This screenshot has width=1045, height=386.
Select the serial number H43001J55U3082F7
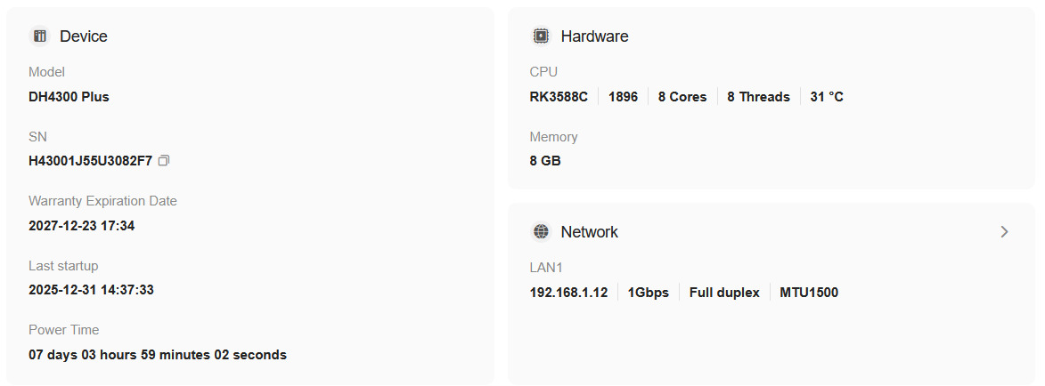(90, 161)
